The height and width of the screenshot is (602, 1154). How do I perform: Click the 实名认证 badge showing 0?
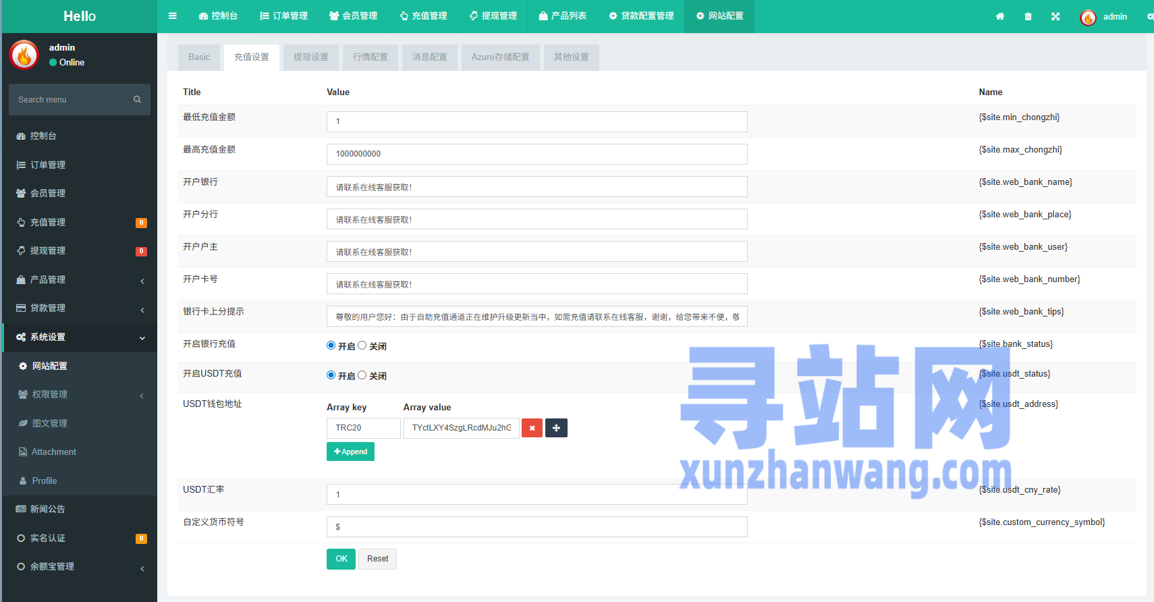141,539
